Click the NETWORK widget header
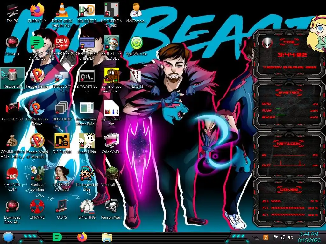The image size is (326, 244). click(x=289, y=144)
